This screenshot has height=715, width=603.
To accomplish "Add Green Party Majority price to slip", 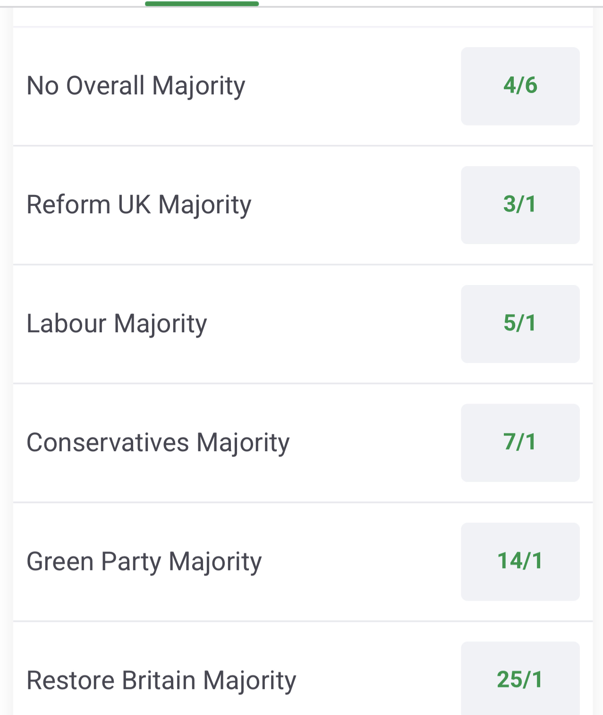I will point(520,562).
